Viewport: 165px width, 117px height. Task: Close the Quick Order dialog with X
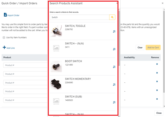(162, 3)
